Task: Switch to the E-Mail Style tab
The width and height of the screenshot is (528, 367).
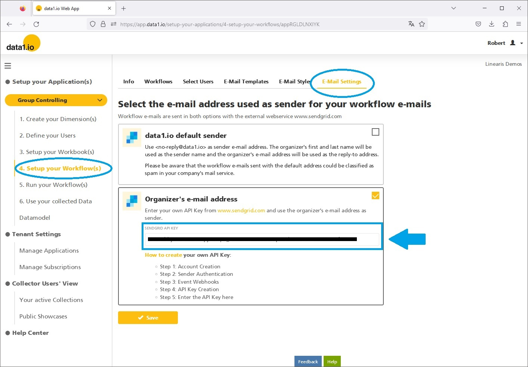Action: tap(294, 81)
